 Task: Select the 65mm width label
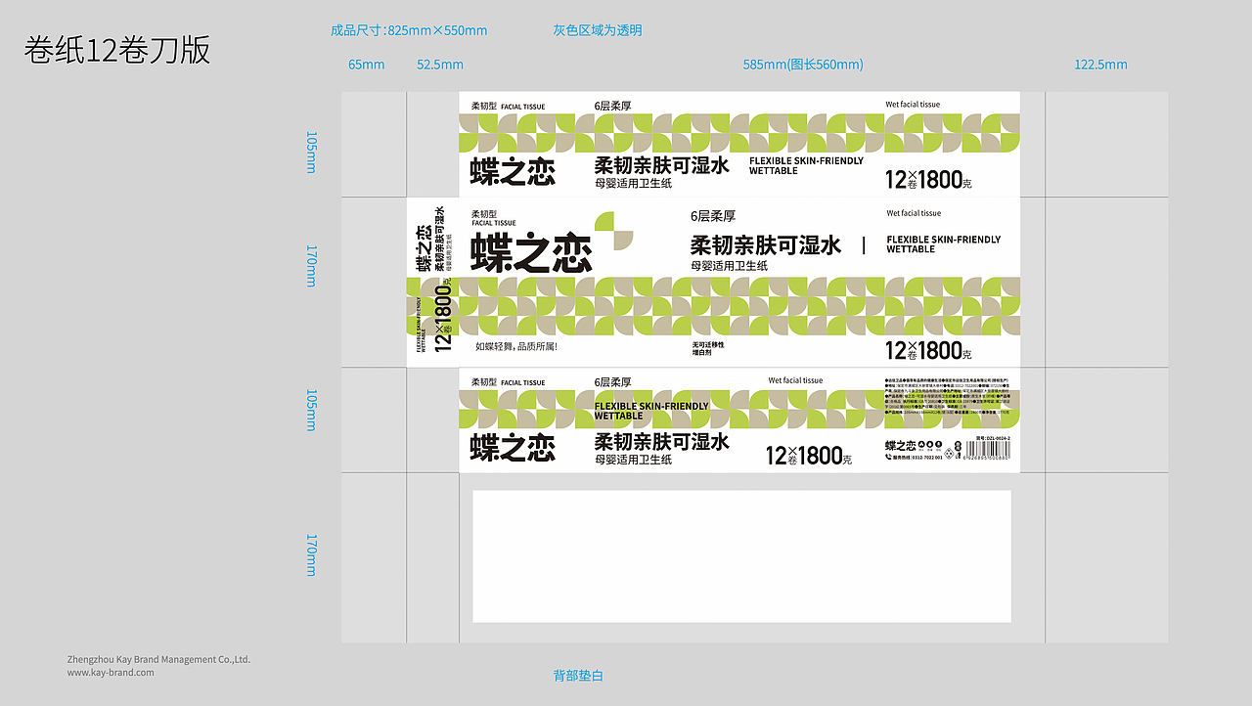tap(367, 65)
